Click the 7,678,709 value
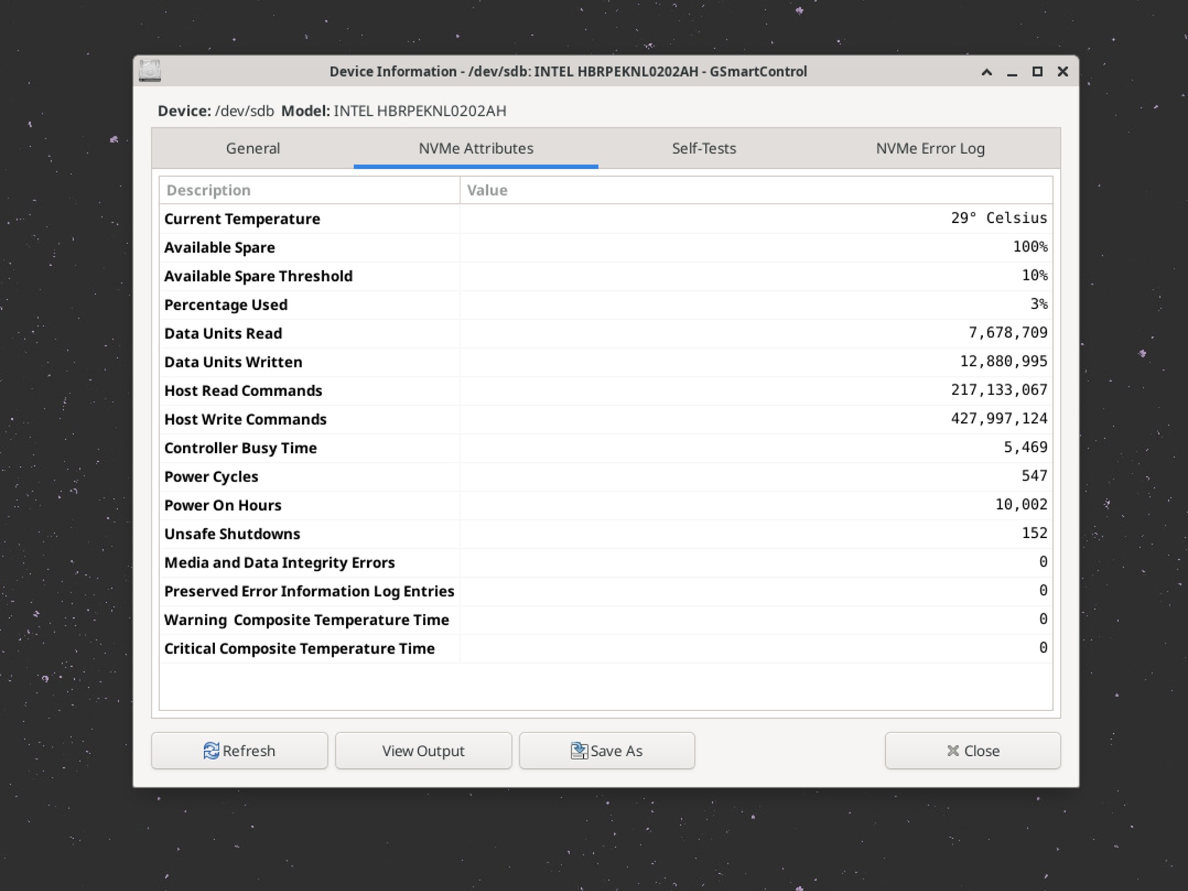Viewport: 1188px width, 891px height. pos(1008,332)
